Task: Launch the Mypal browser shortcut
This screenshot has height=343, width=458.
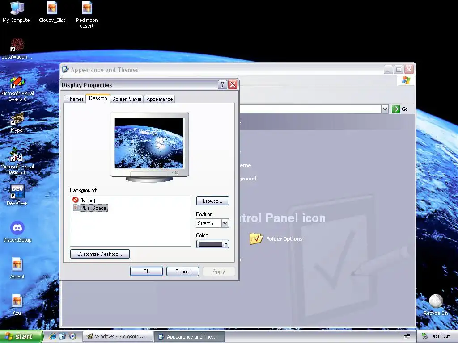Action: (x=17, y=122)
